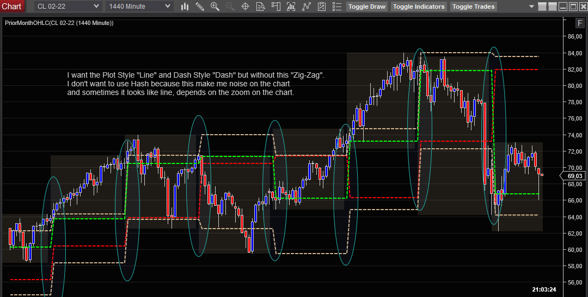
Task: Click the 80,00 price axis label
Action: 575,86
